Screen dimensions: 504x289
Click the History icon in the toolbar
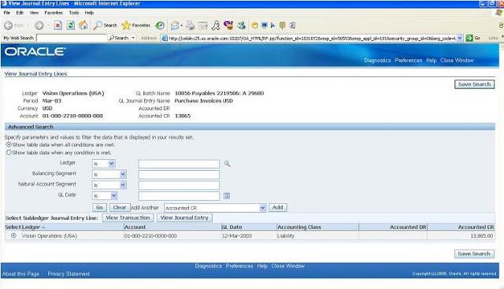click(160, 25)
